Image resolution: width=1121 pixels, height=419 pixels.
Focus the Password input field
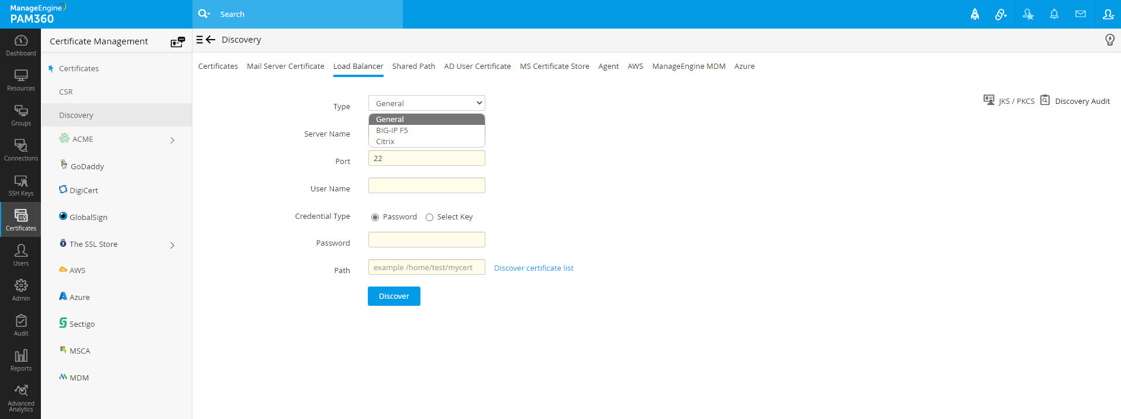click(427, 240)
